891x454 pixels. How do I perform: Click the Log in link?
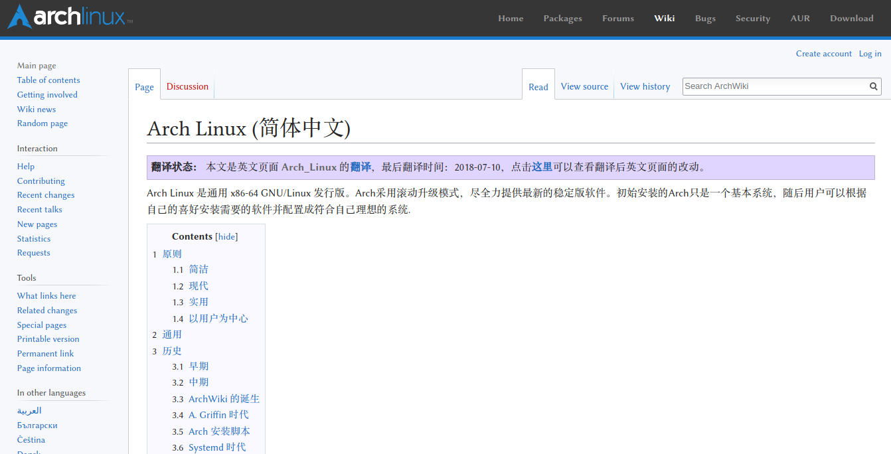pyautogui.click(x=870, y=54)
